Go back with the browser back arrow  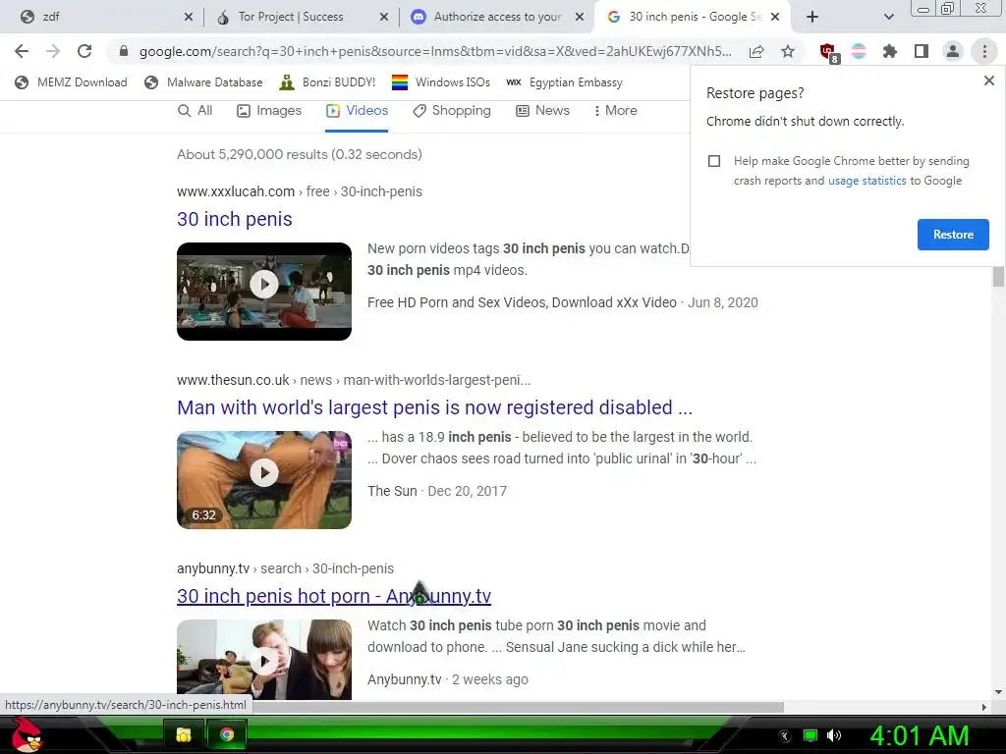(22, 51)
